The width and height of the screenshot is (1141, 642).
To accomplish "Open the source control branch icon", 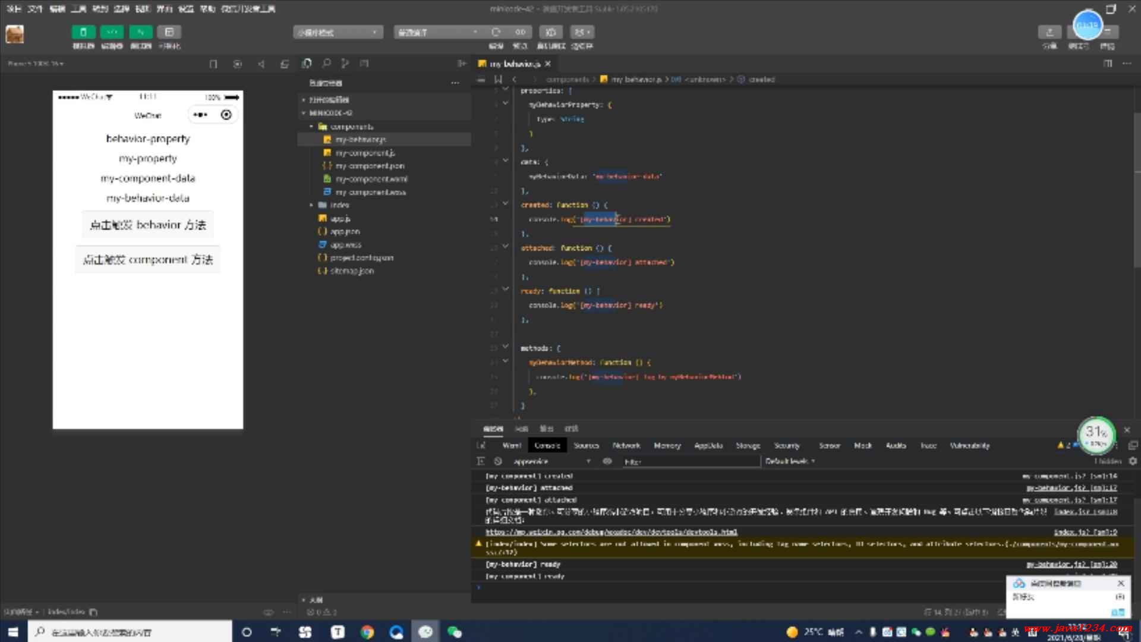I will point(345,64).
